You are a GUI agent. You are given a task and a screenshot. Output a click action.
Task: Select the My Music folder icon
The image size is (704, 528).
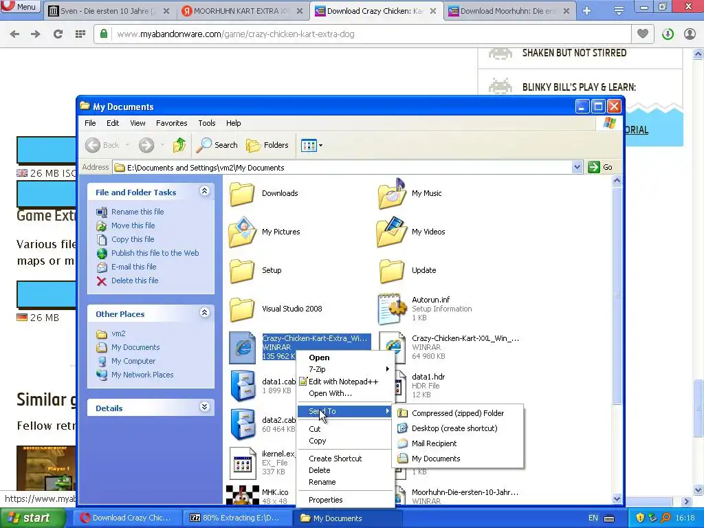pyautogui.click(x=392, y=193)
